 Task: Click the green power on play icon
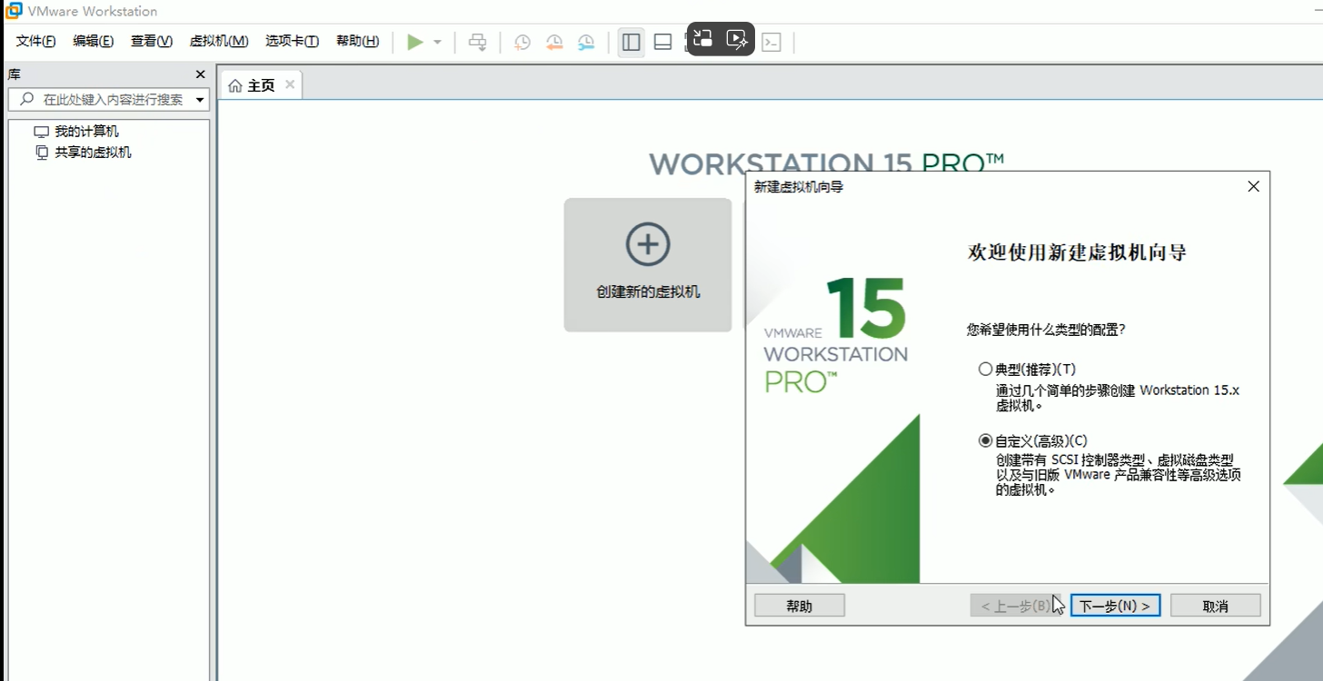pyautogui.click(x=415, y=42)
